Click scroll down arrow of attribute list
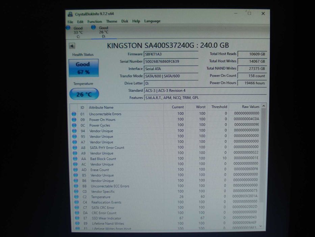 [261, 227]
